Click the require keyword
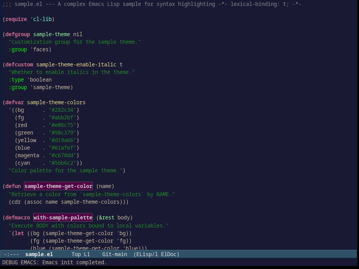Image resolution: width=359 pixels, height=269 pixels. tap(16, 19)
